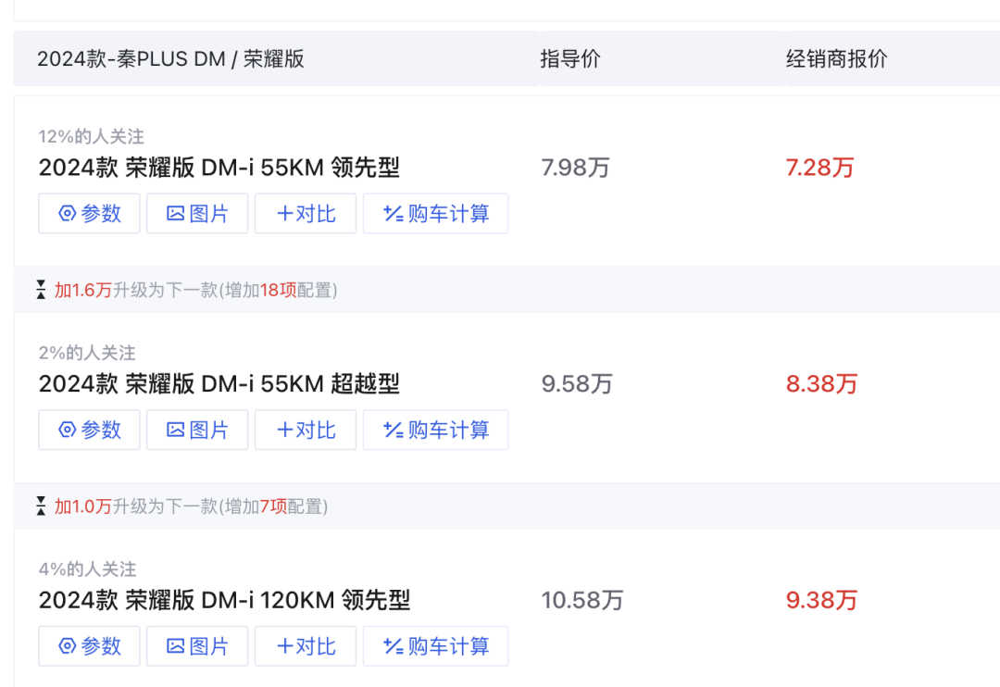Click the 7.28万 dealer price
1000x687 pixels.
point(819,168)
